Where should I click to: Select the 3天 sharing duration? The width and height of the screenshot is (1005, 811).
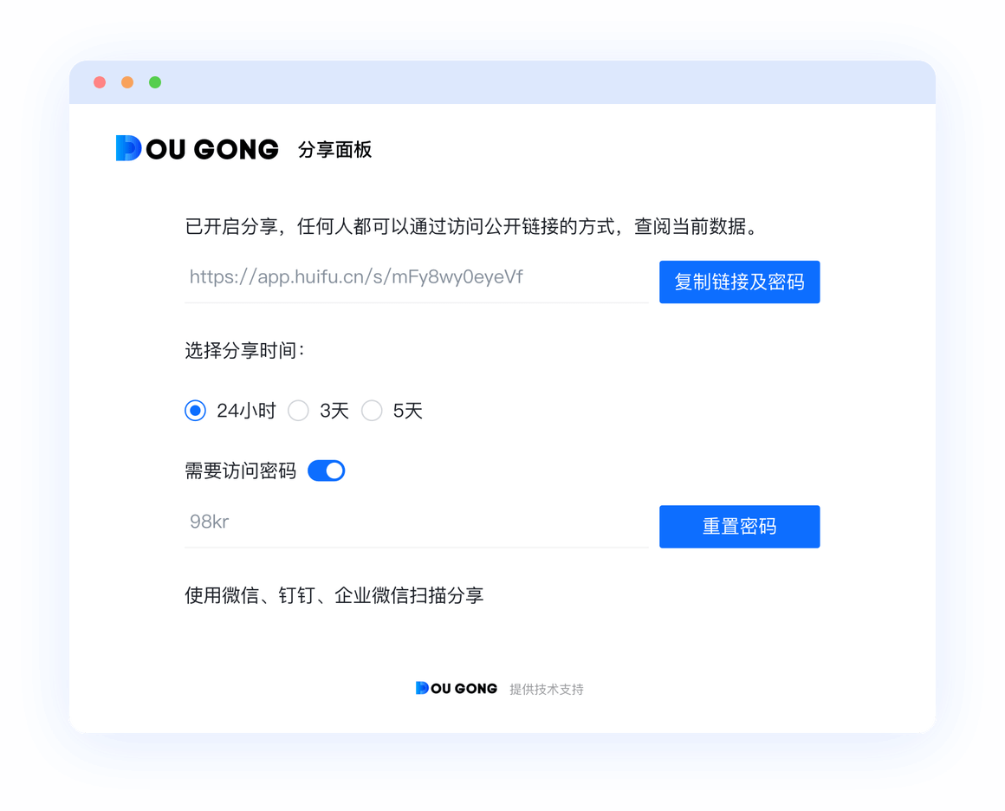[298, 411]
